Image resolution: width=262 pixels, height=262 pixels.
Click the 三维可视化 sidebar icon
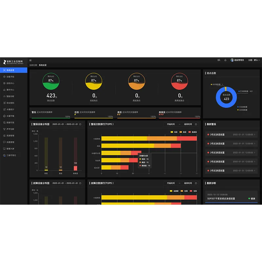point(4,155)
